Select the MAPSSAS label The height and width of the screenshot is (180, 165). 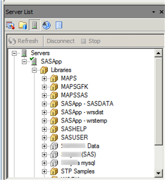[74, 95]
